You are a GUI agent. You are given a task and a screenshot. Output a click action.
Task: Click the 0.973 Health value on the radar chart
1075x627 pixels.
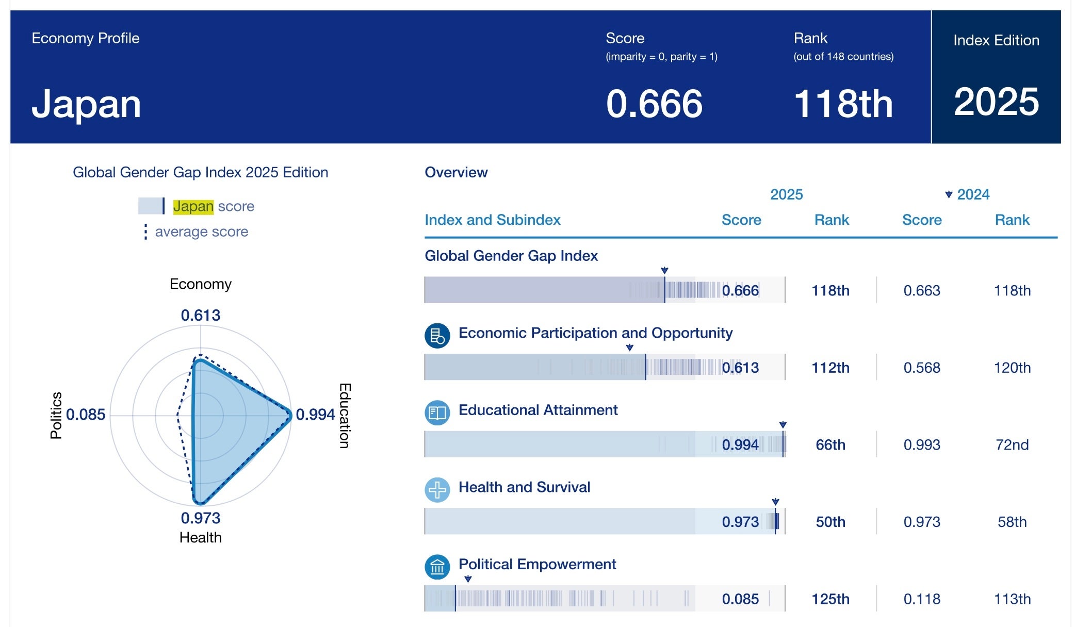[x=201, y=518]
